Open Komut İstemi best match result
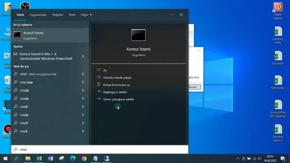The image size is (290, 163). tap(50, 35)
